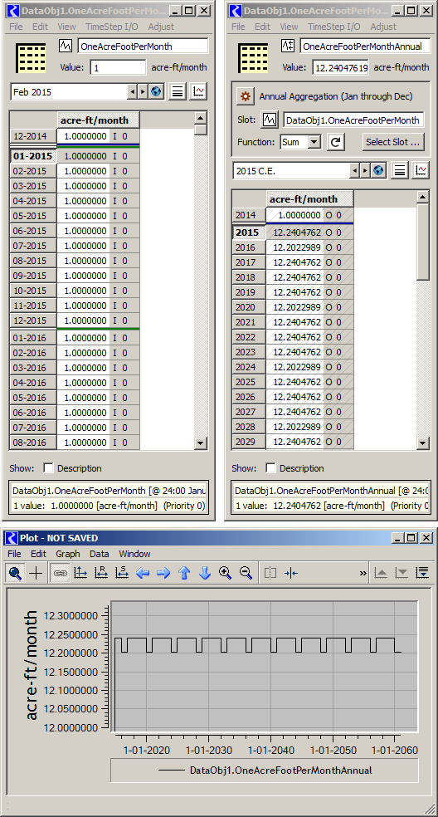
Task: Click the blue pan up arrow in Plot
Action: click(x=184, y=573)
